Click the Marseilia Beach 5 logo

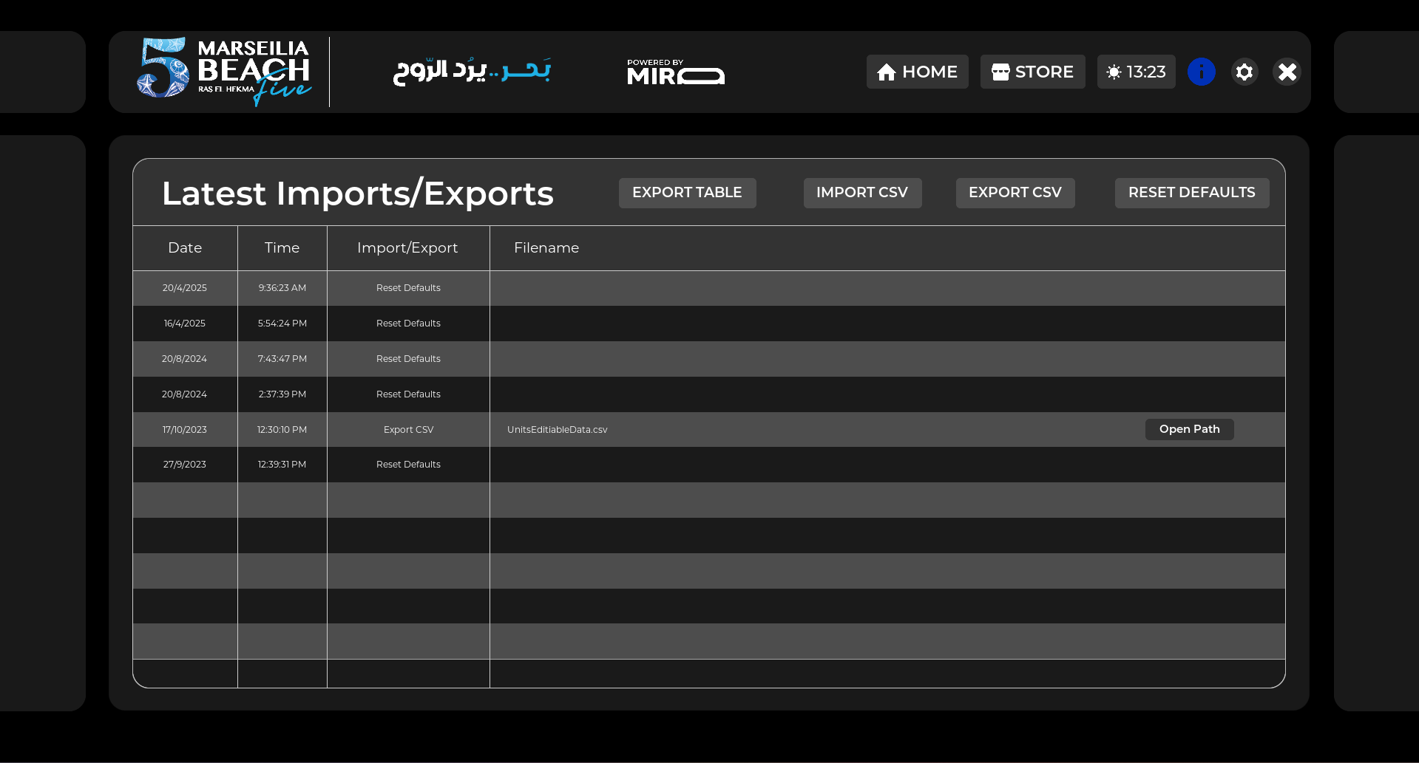224,72
